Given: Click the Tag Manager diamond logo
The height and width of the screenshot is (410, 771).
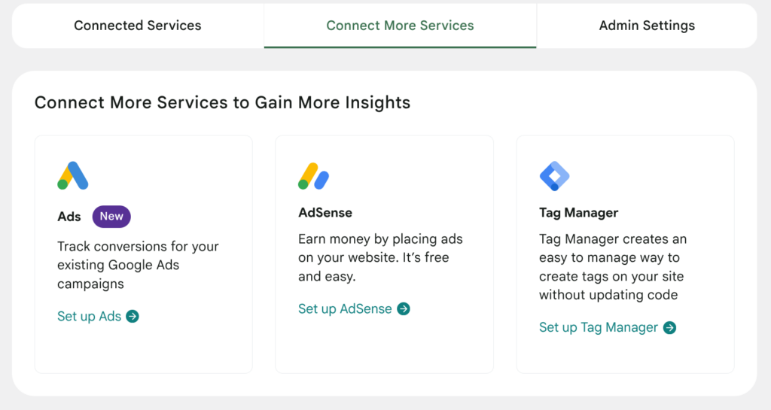Looking at the screenshot, I should click(x=555, y=176).
